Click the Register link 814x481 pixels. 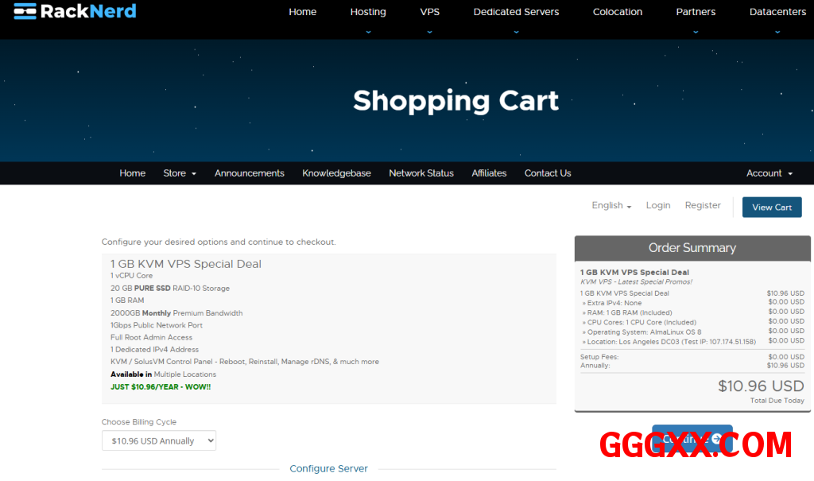point(703,205)
